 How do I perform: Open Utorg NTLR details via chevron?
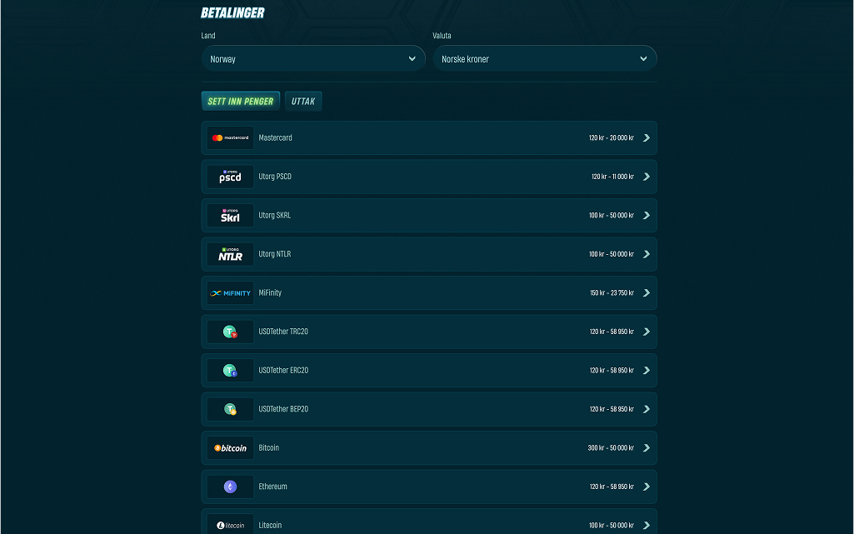pyautogui.click(x=647, y=254)
